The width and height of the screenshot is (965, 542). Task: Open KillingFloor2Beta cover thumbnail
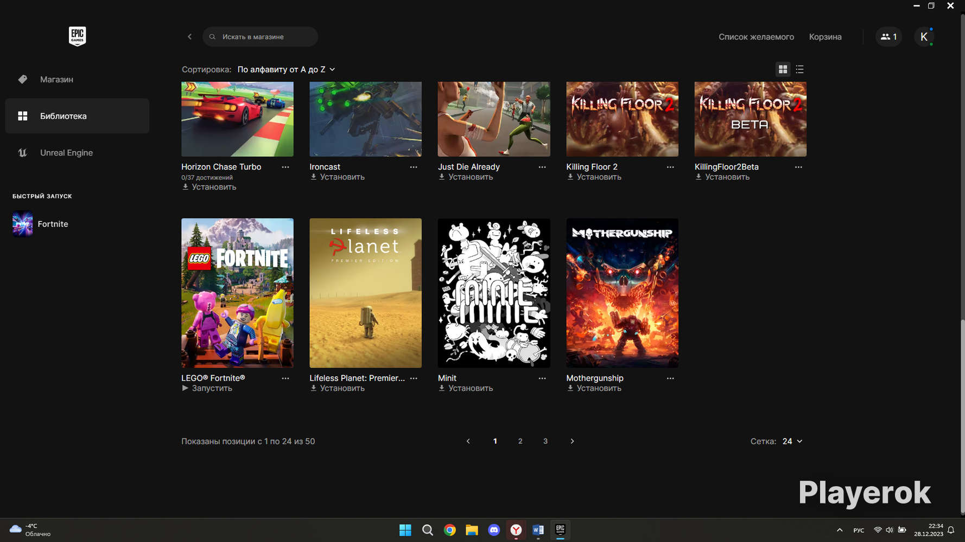(x=751, y=119)
